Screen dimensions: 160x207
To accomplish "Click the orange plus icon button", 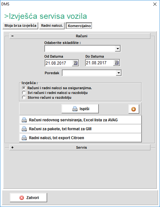I will (134, 109).
